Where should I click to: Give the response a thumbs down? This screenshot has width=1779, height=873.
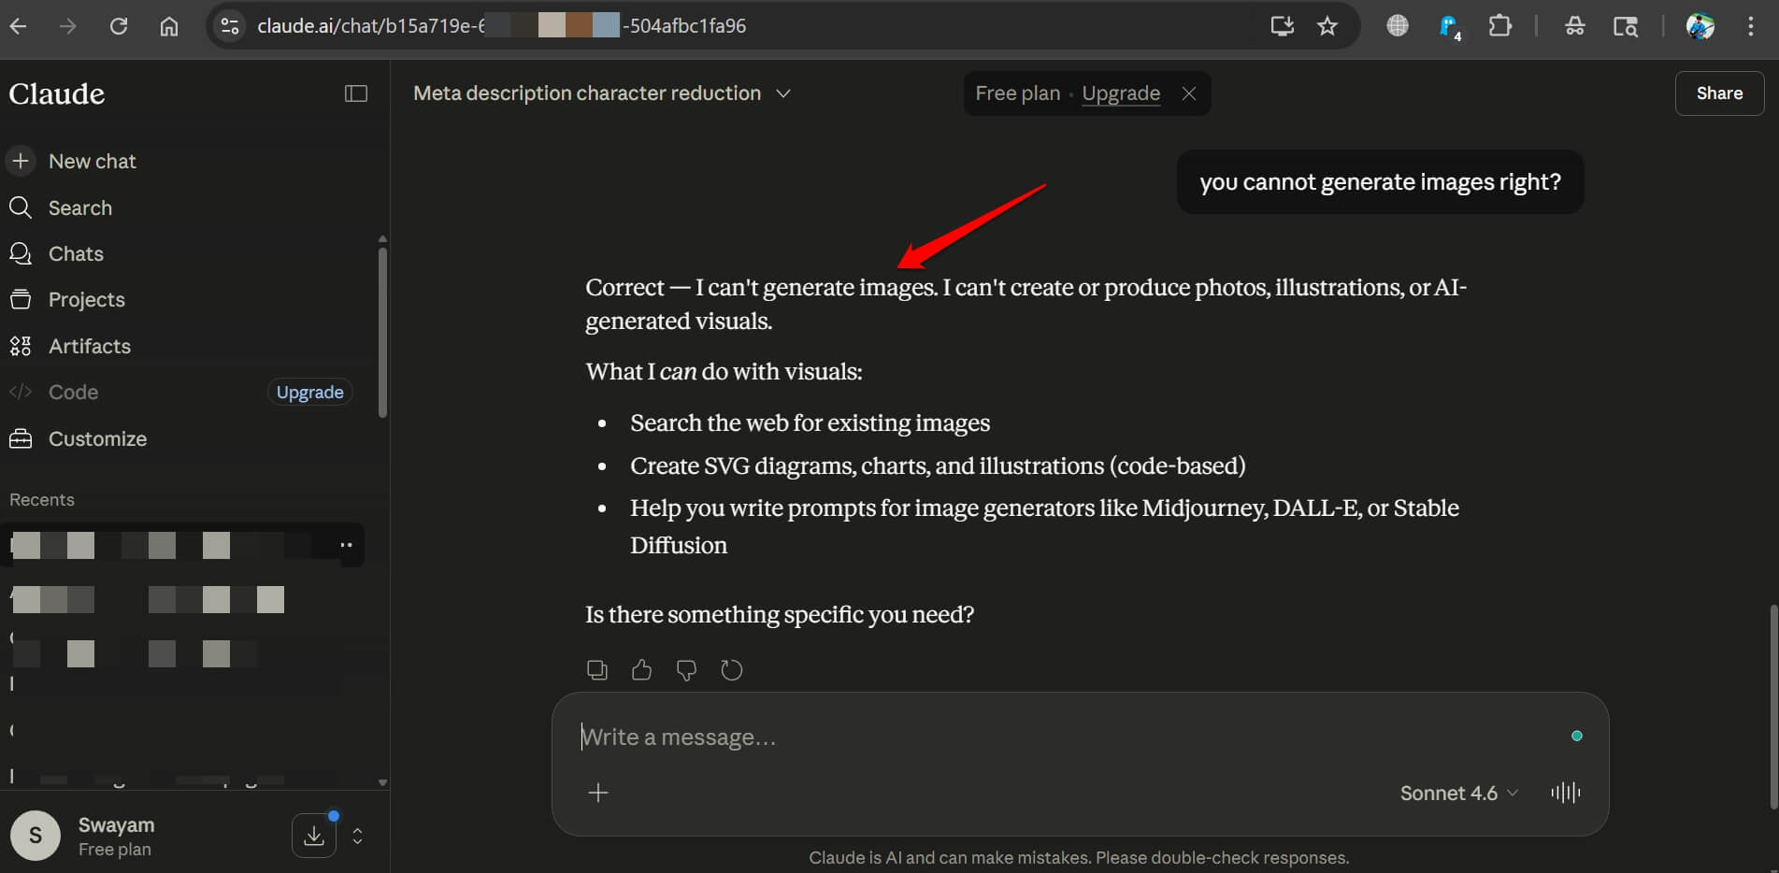[x=686, y=670]
